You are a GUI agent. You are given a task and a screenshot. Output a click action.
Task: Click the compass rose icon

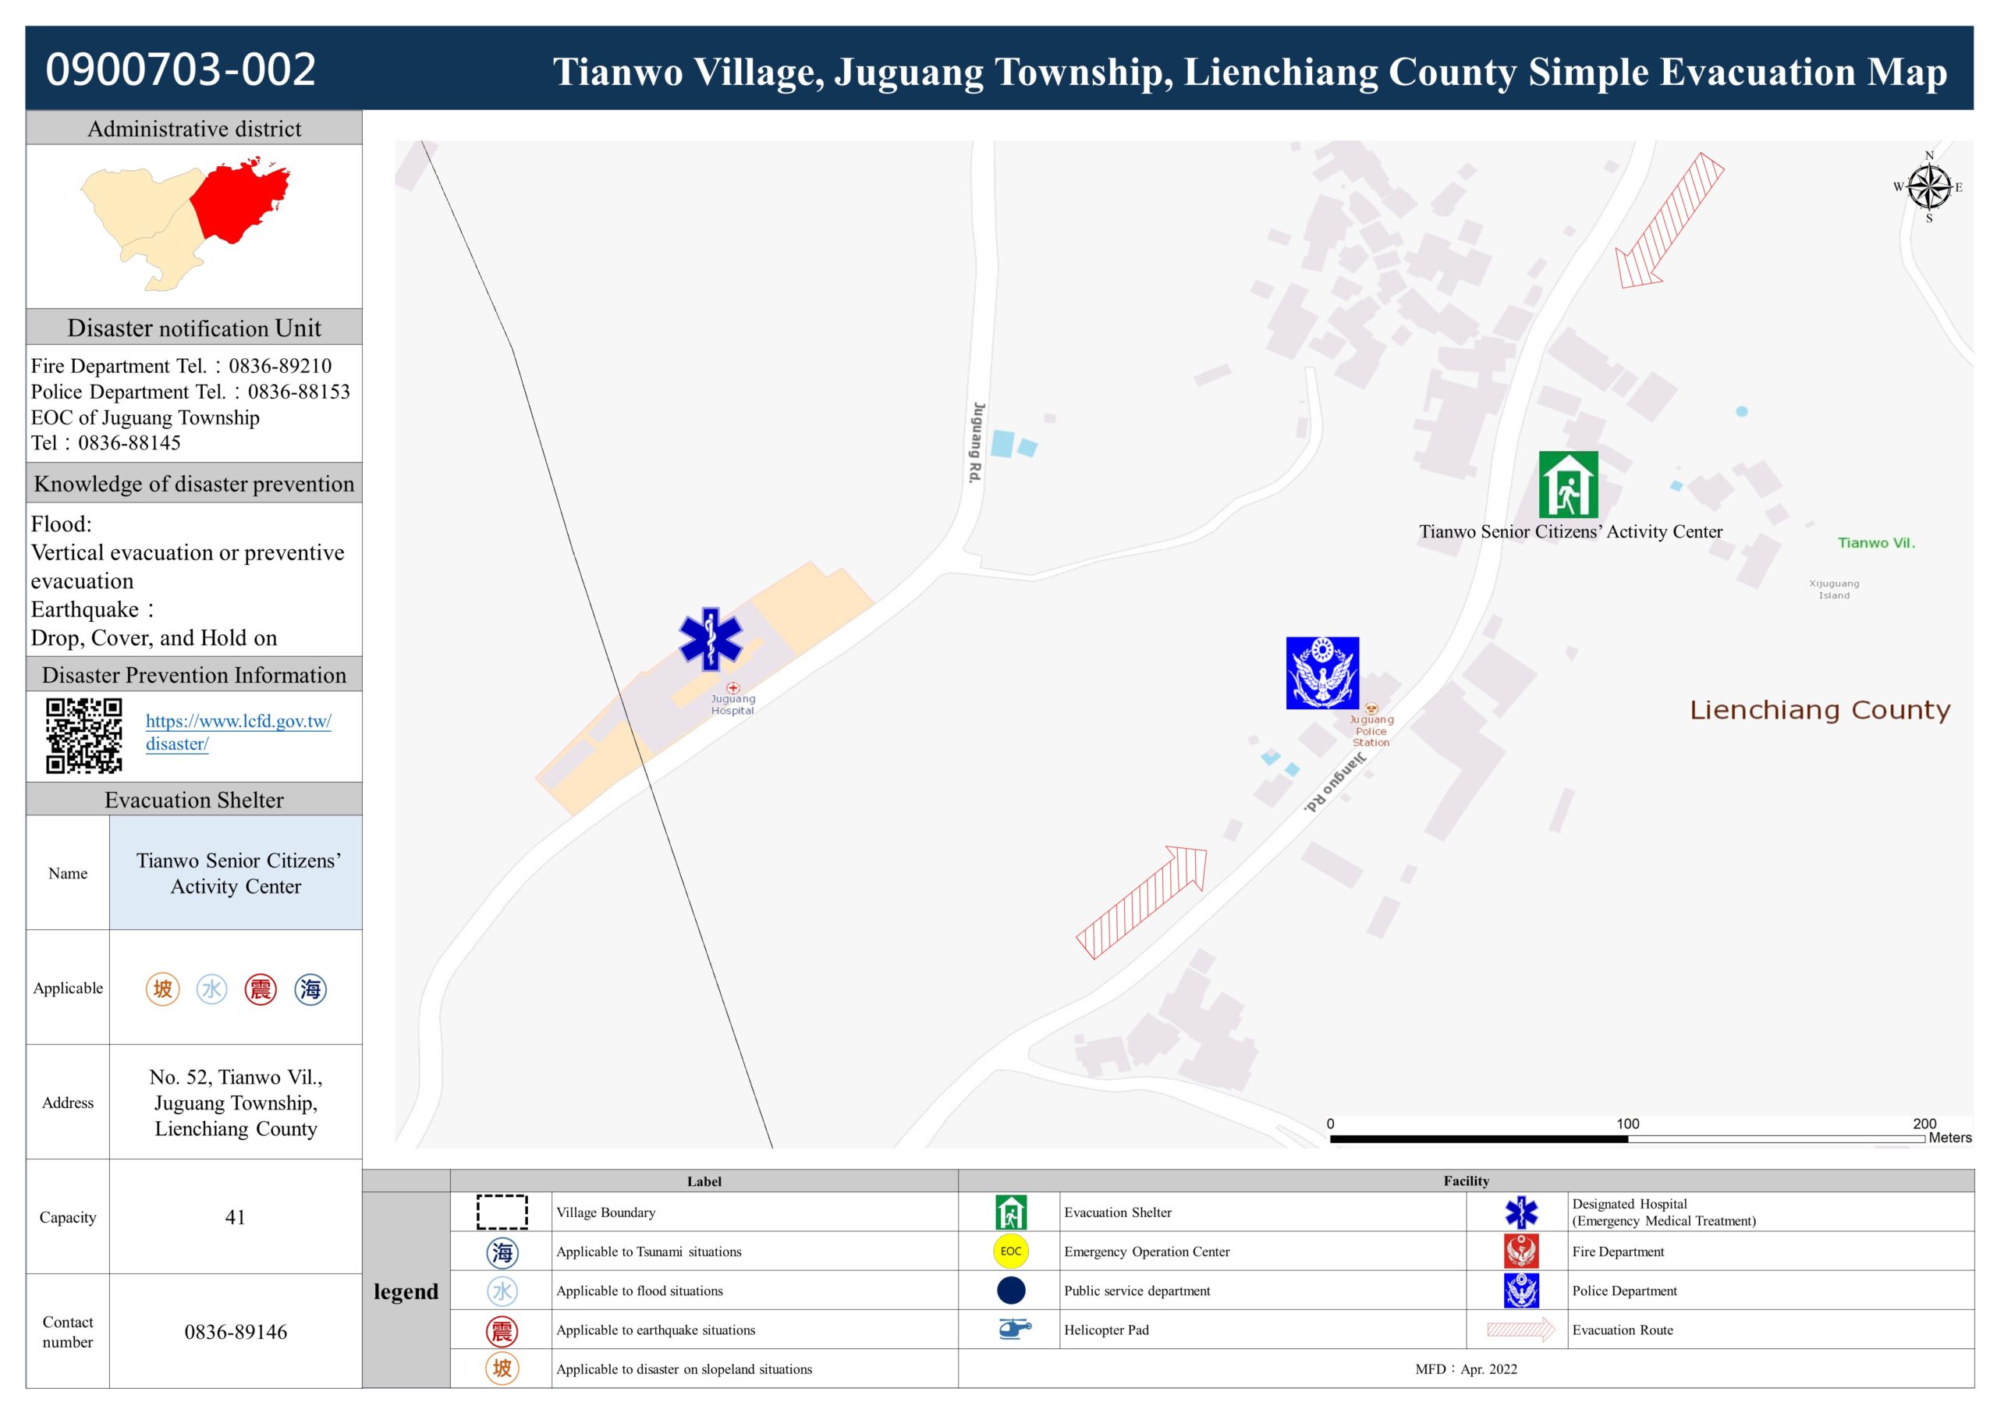[x=1928, y=186]
